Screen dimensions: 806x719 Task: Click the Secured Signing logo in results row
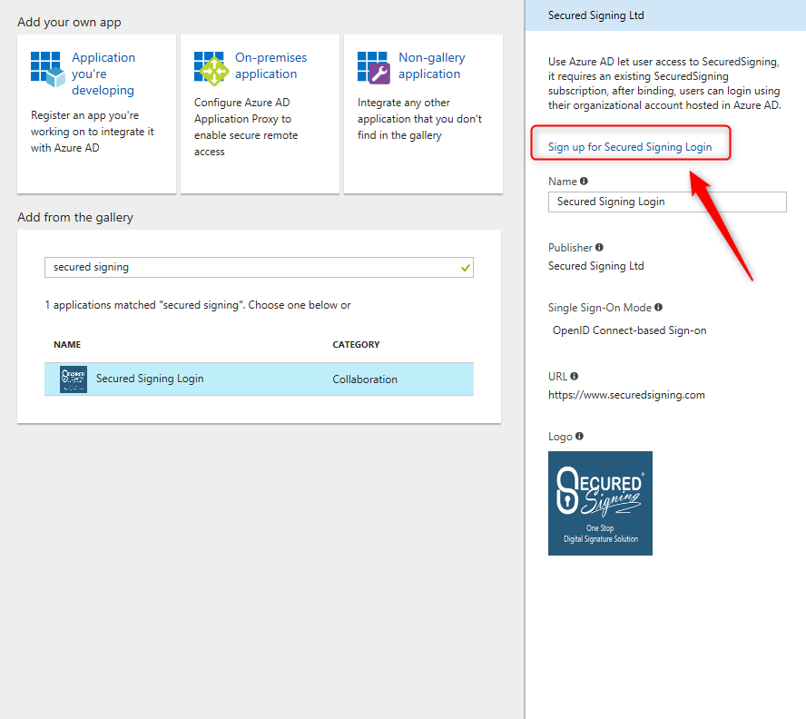pyautogui.click(x=73, y=379)
